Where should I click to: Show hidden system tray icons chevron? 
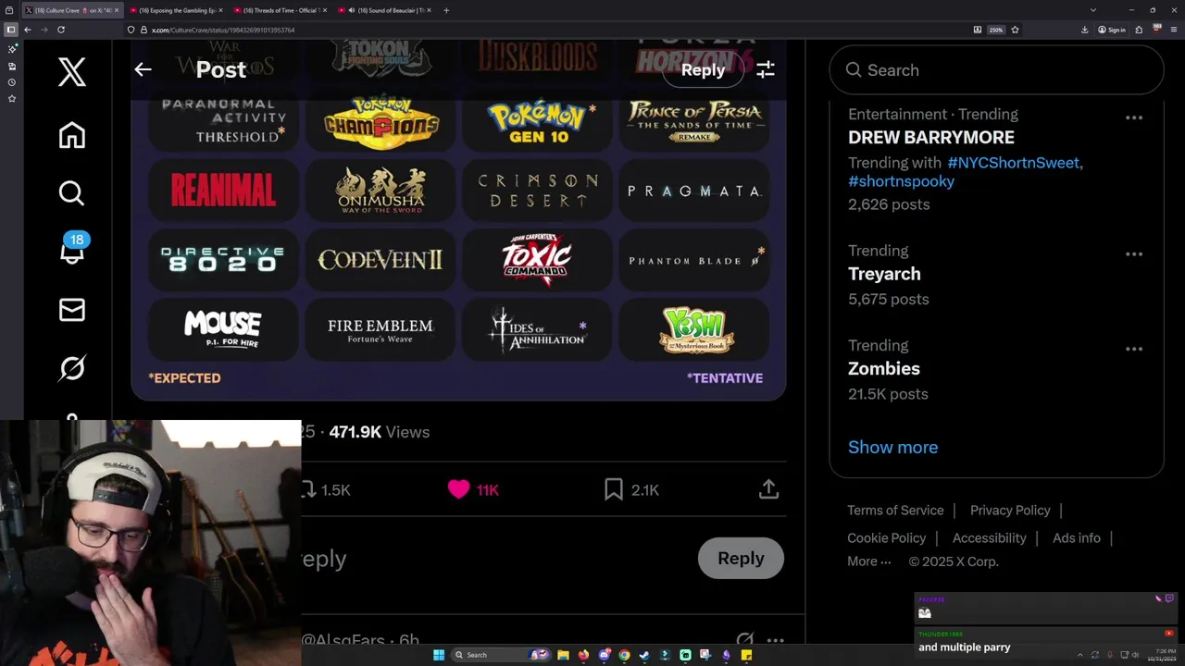pyautogui.click(x=1079, y=655)
